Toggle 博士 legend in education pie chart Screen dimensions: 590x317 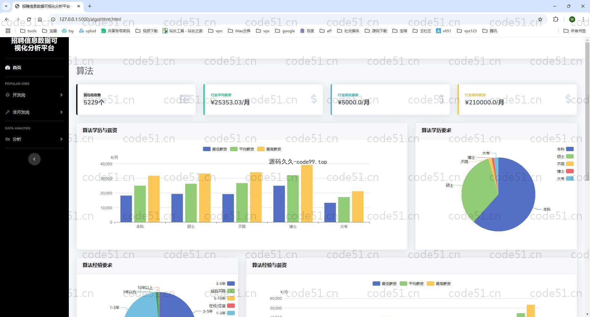click(x=565, y=171)
